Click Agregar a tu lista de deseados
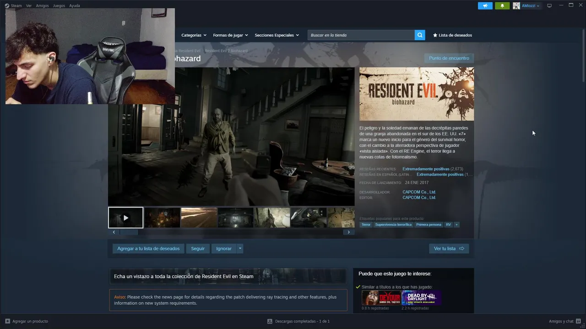 [x=148, y=249]
